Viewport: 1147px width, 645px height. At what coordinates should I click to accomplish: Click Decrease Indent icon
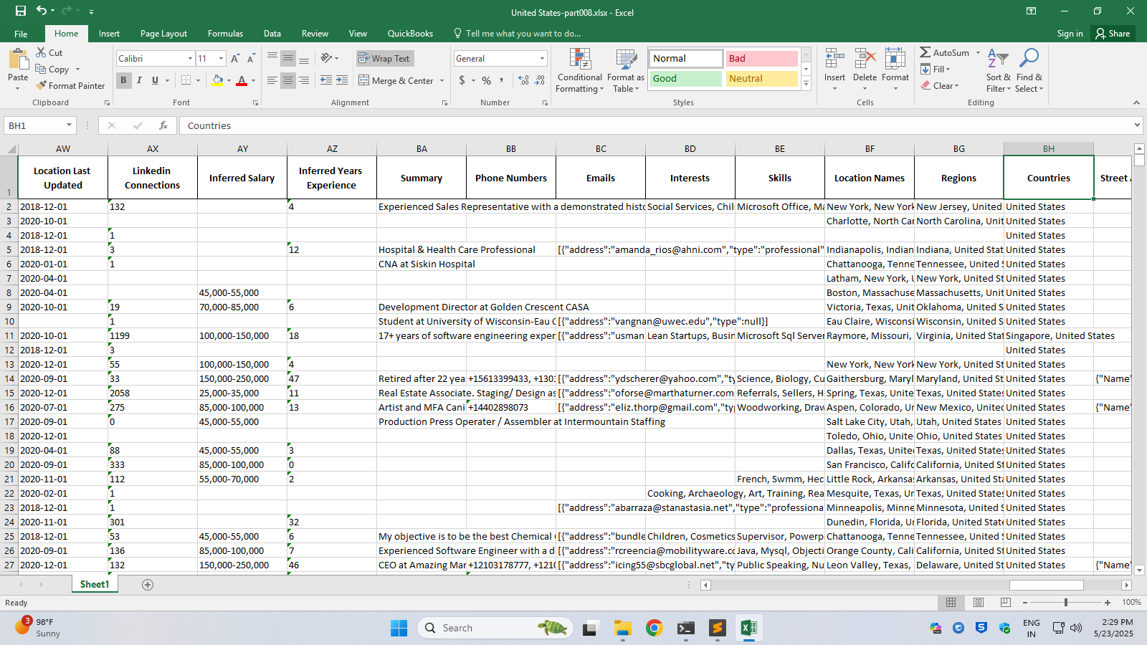(326, 80)
